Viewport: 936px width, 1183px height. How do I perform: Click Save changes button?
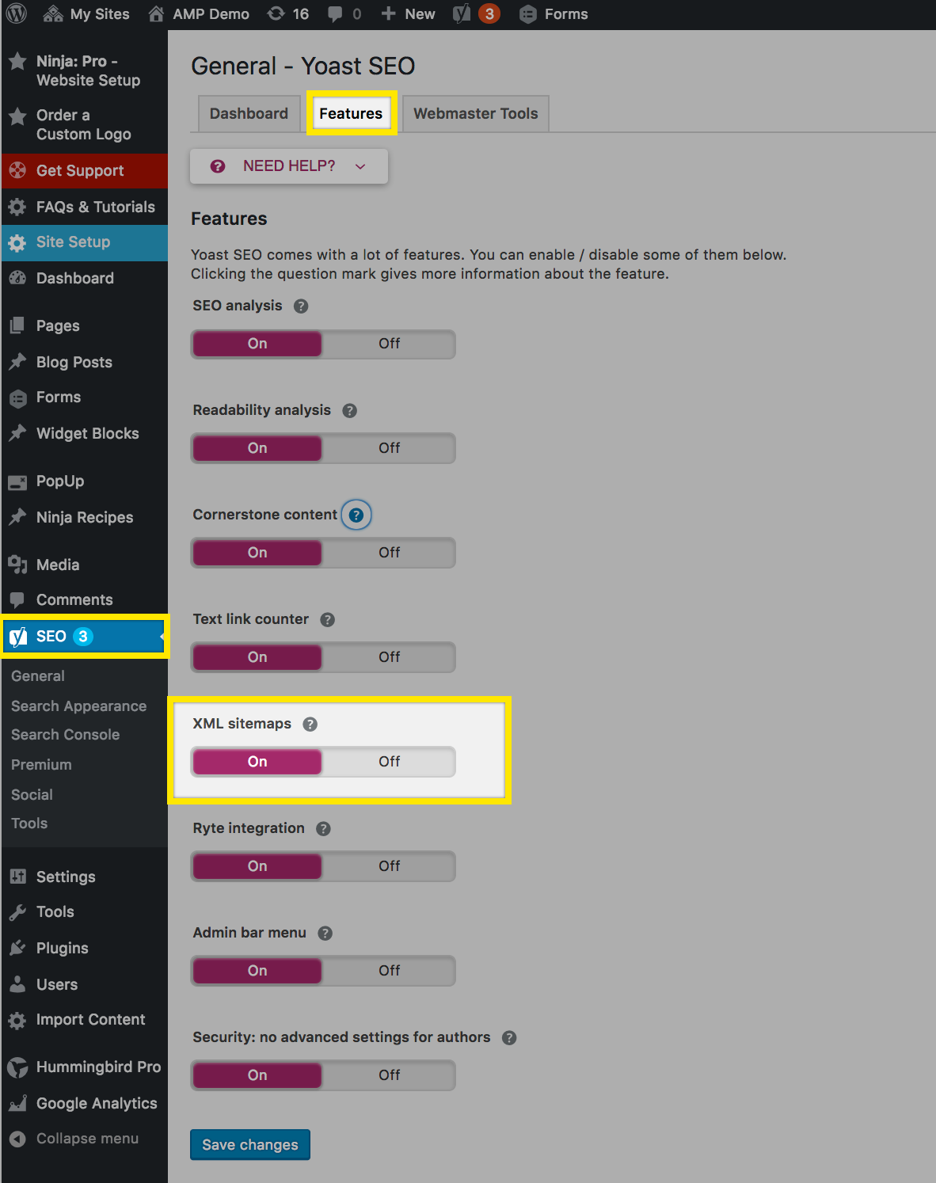[x=250, y=1144]
